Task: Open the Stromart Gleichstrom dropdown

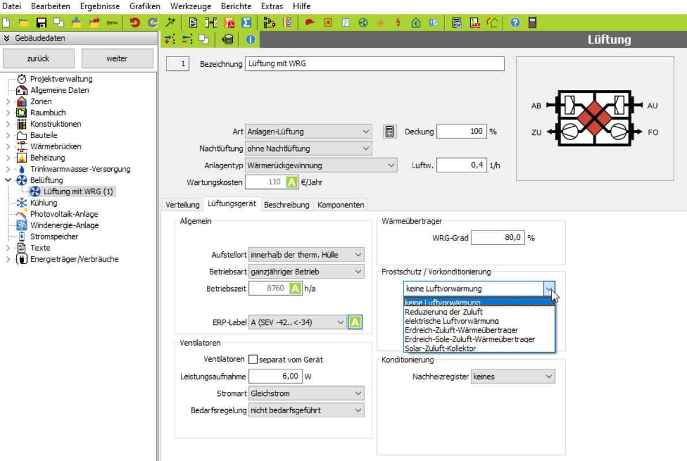Action: coord(306,394)
